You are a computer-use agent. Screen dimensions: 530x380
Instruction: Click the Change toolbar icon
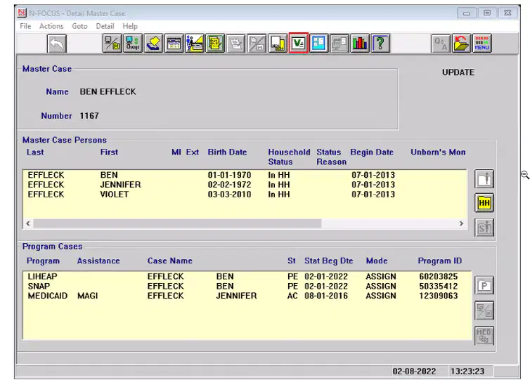point(133,44)
